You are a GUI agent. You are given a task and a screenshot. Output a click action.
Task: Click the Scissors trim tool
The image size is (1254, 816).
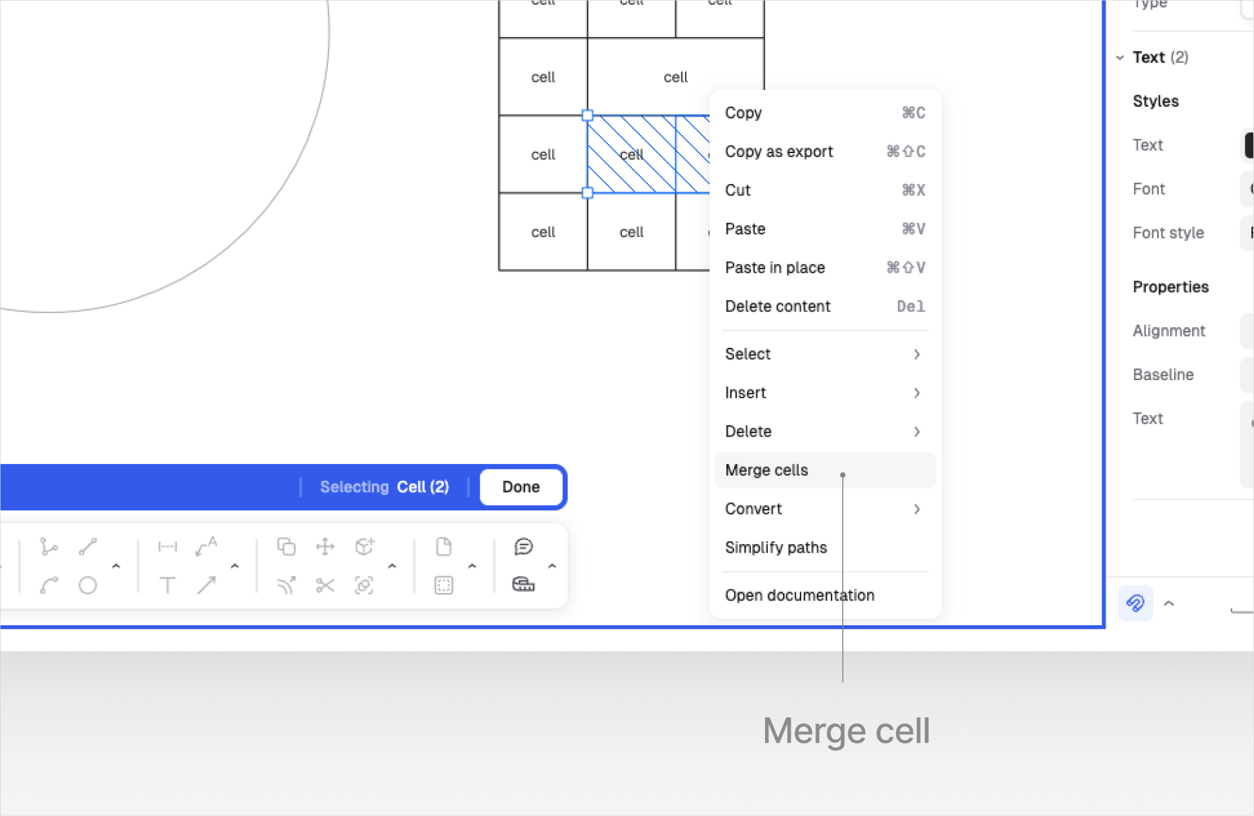point(325,586)
